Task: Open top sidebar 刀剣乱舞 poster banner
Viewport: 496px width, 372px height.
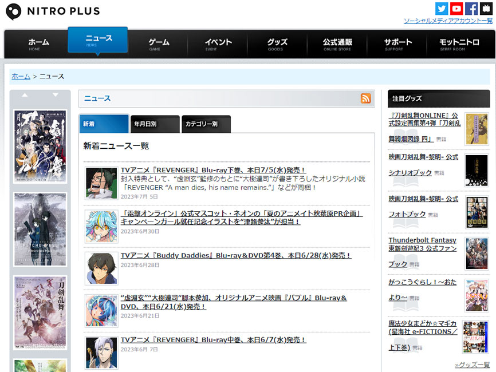Action: [x=40, y=147]
